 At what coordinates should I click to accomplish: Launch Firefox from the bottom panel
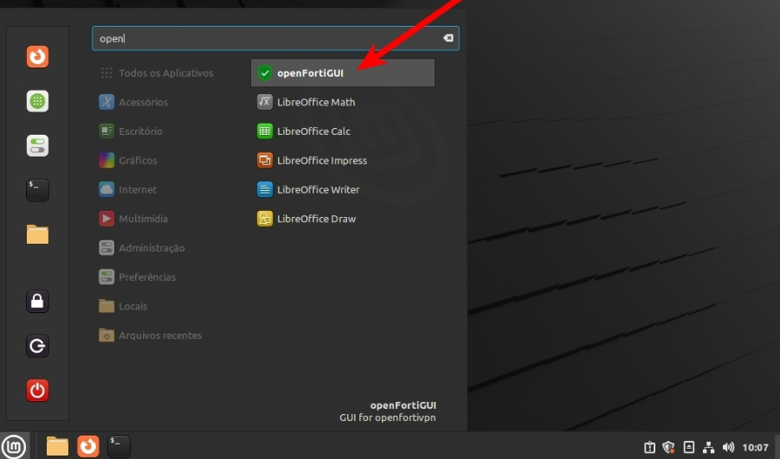(88, 446)
